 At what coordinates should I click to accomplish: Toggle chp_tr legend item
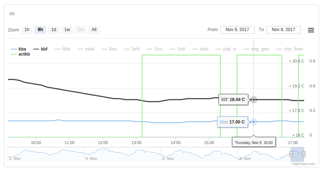pos(226,49)
